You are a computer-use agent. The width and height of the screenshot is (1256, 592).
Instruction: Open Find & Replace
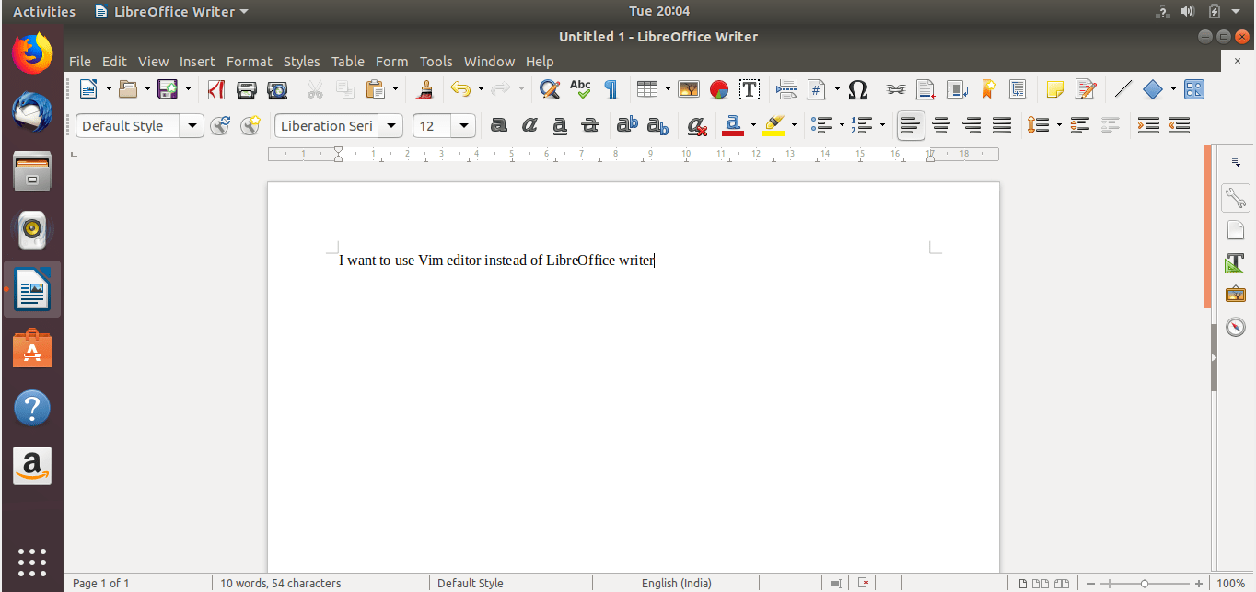click(550, 89)
